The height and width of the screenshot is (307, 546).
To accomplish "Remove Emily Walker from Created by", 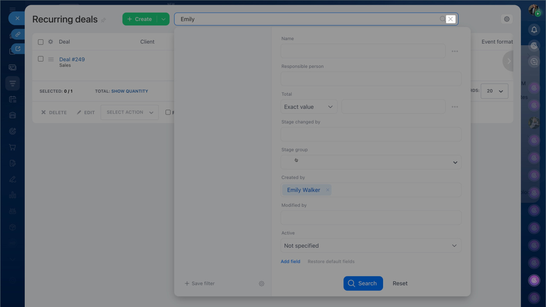I will coord(328,190).
